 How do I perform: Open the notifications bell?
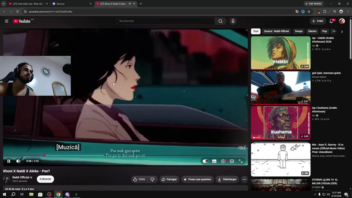331,21
